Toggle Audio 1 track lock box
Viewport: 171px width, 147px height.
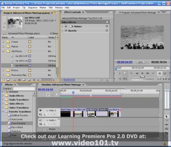click(x=44, y=120)
